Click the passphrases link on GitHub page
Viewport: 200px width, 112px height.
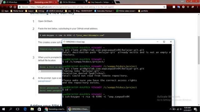[44, 81]
